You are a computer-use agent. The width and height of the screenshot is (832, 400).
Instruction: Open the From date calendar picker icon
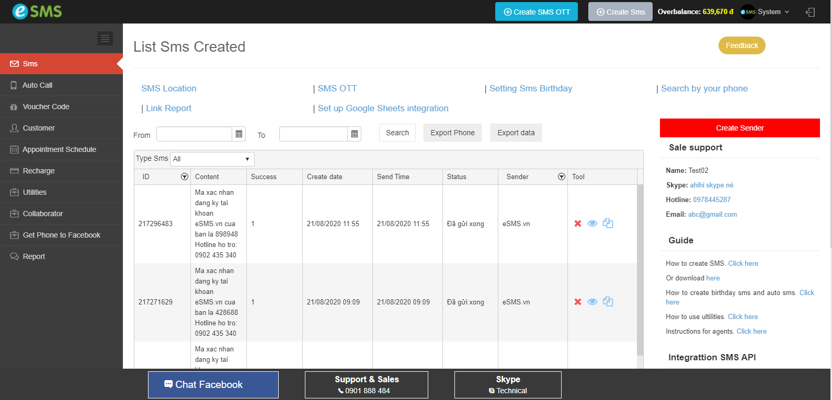coord(239,134)
